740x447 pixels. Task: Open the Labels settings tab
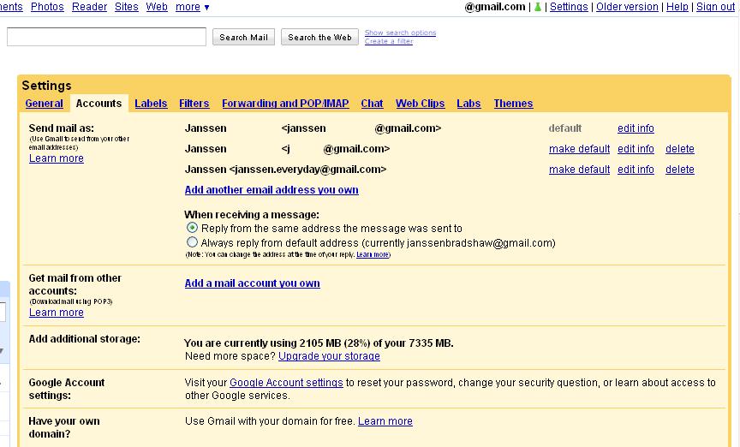point(151,104)
